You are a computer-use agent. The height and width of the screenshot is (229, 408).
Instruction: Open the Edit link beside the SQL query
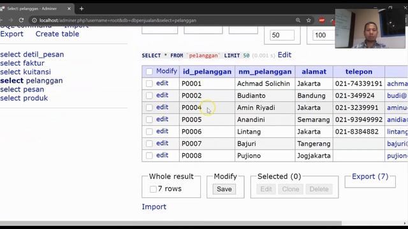coord(284,55)
